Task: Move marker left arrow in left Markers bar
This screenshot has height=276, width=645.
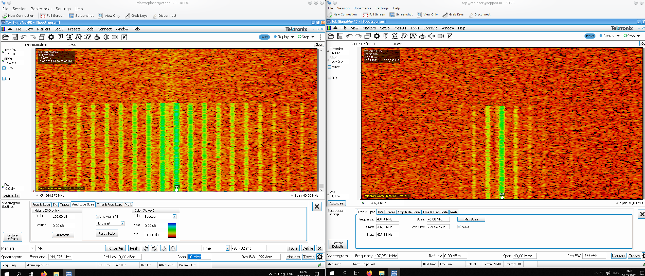Action: coord(145,248)
